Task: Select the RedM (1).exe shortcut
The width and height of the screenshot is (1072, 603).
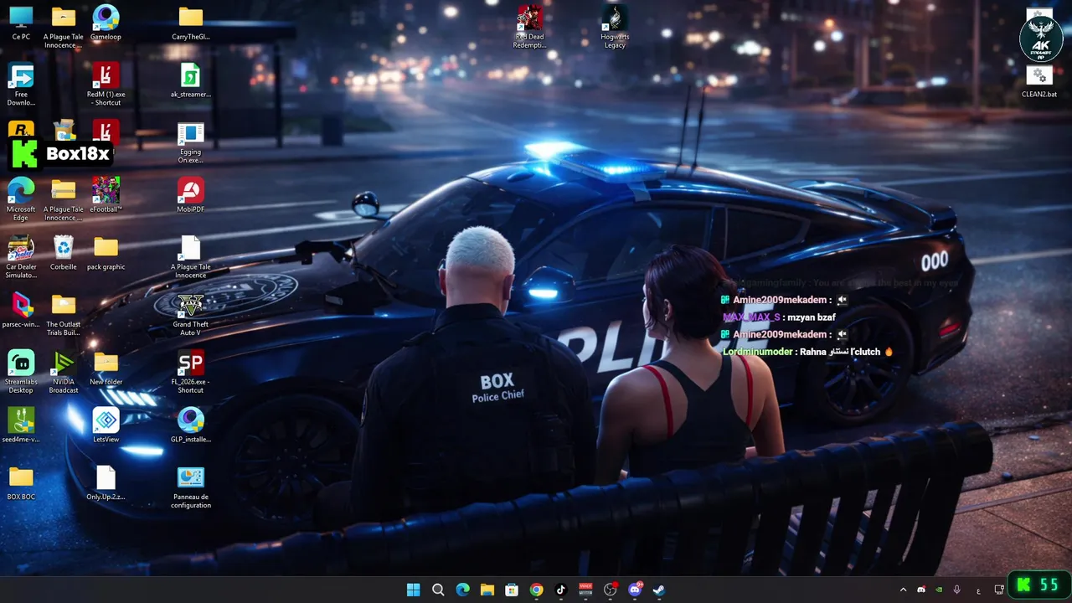Action: [106, 85]
